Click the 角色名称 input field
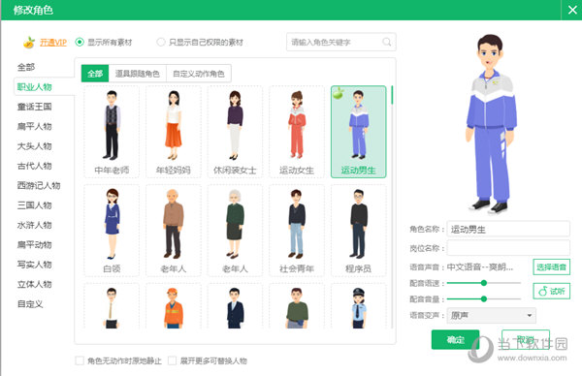The image size is (582, 376). pyautogui.click(x=508, y=229)
